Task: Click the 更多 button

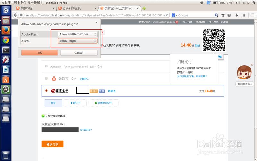Action: tap(53, 103)
